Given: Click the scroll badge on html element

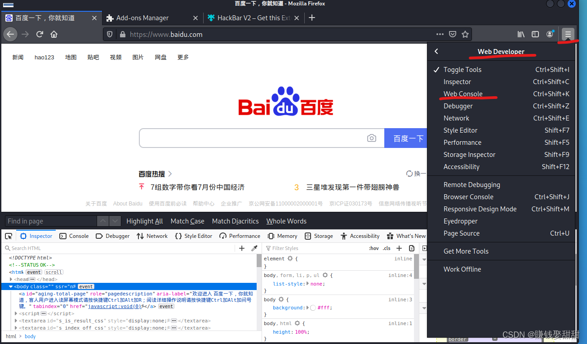Looking at the screenshot, I should 54,272.
